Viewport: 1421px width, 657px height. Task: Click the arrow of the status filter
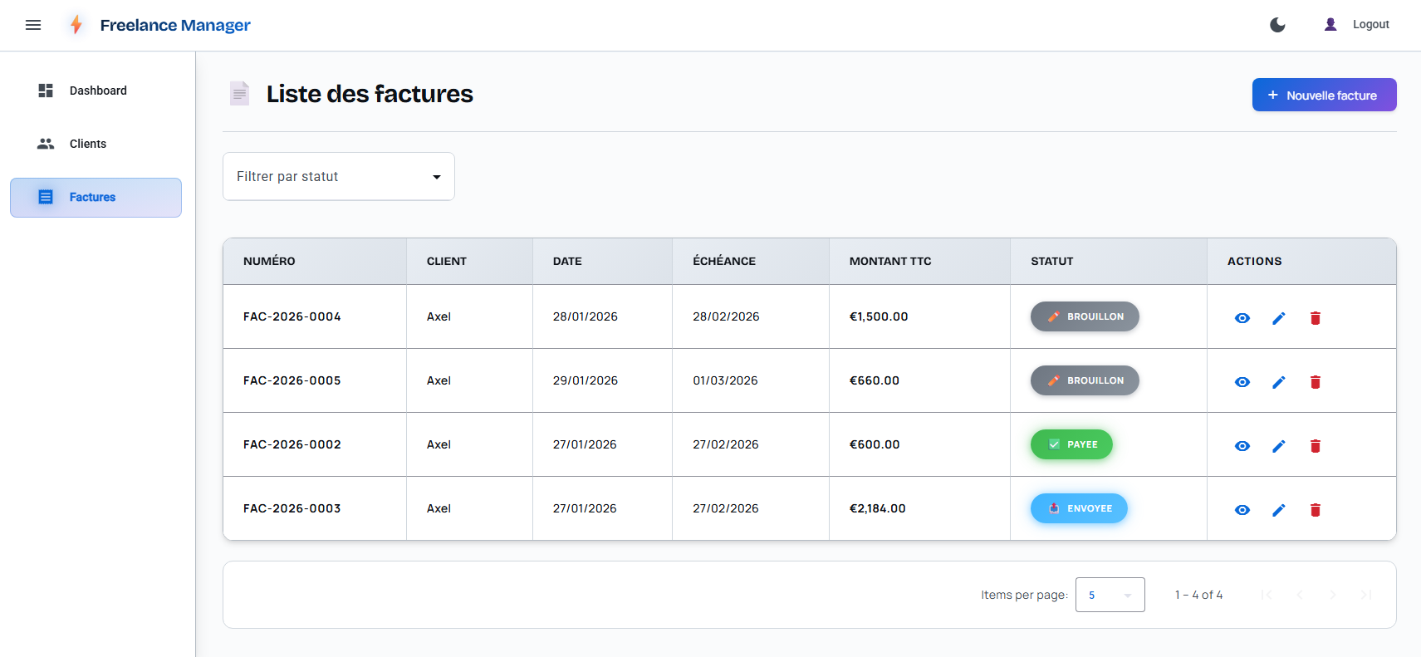click(x=437, y=177)
